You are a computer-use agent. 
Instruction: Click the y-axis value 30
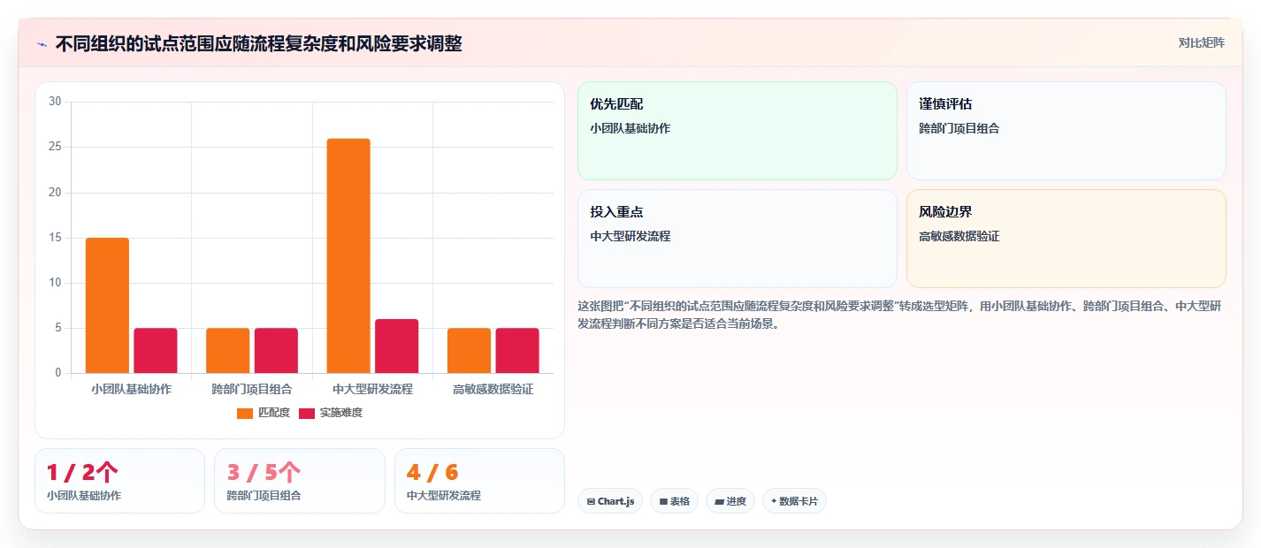[55, 102]
